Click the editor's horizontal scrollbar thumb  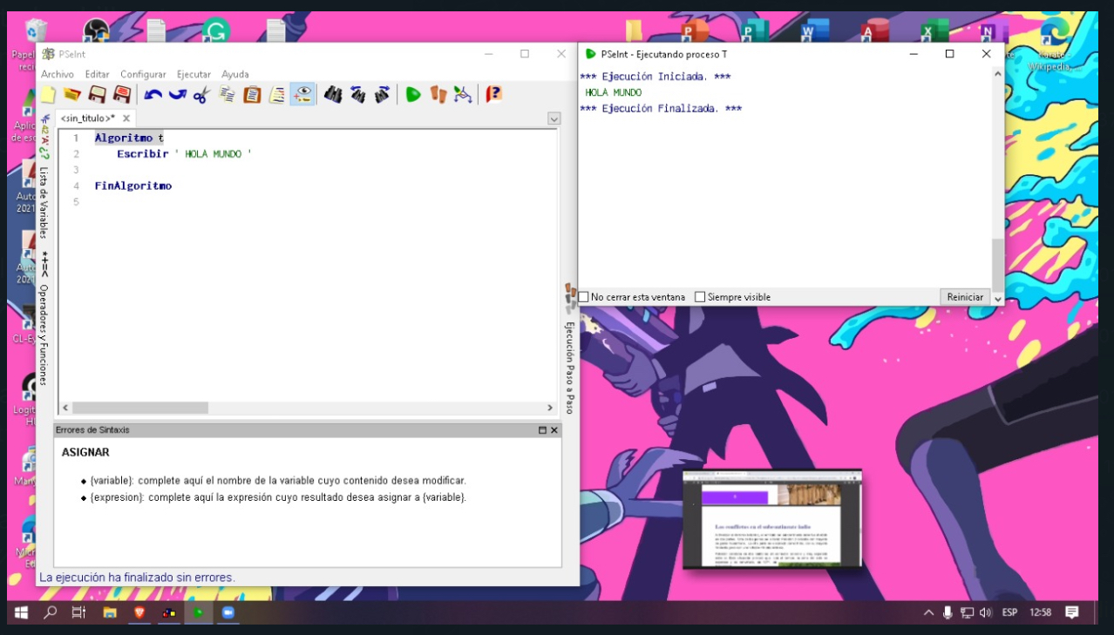tap(139, 408)
